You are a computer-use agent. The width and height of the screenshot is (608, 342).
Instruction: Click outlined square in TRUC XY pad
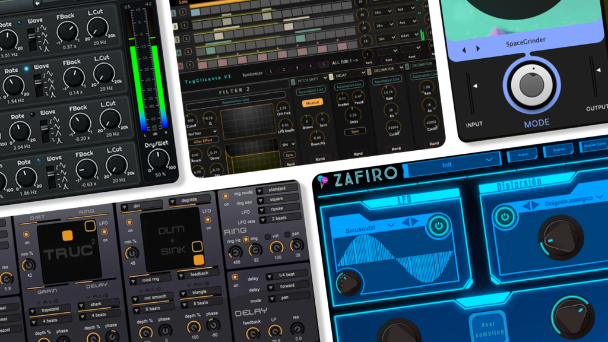90,226
